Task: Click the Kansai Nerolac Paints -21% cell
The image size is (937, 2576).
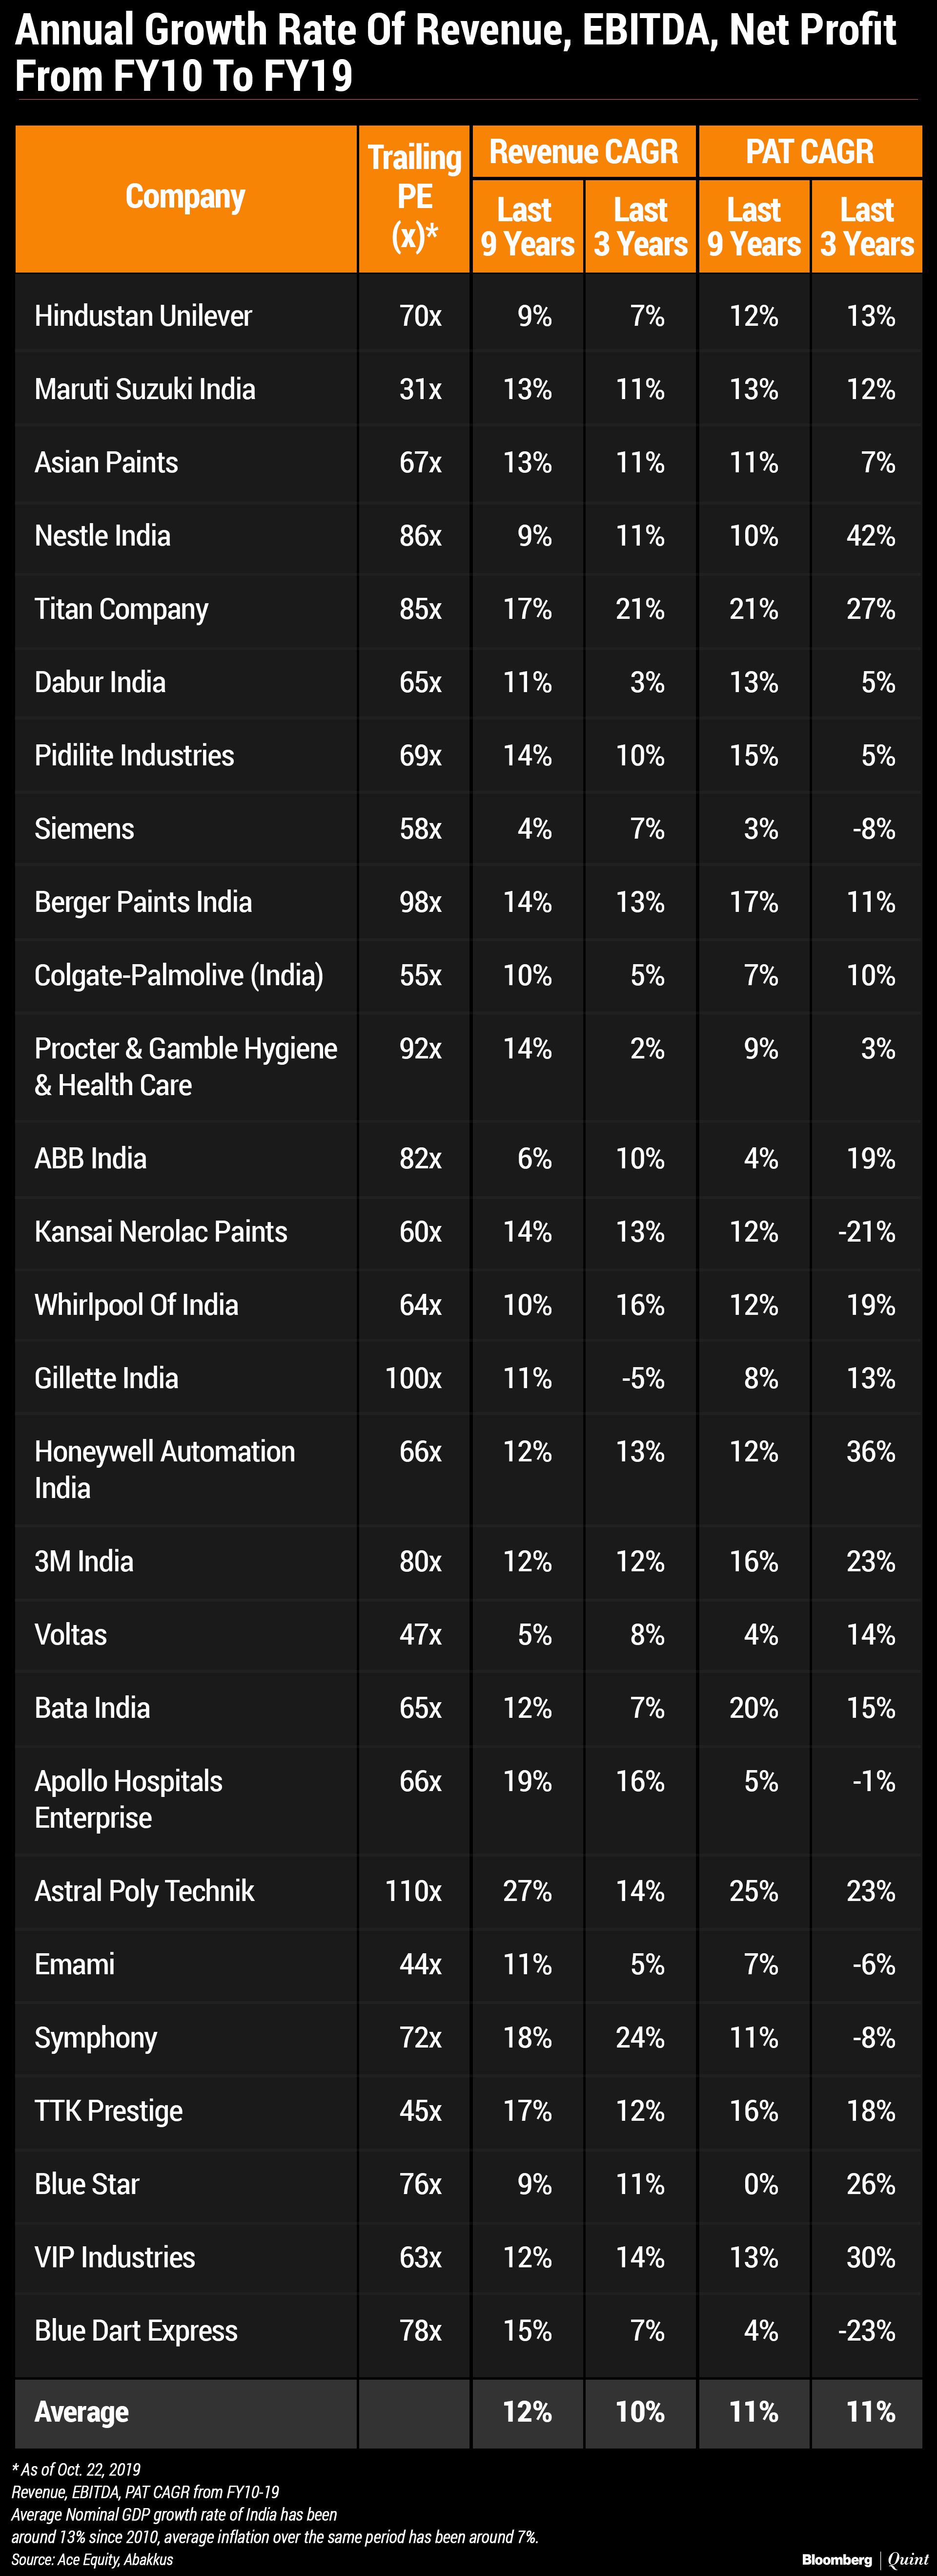Action: click(x=866, y=1232)
